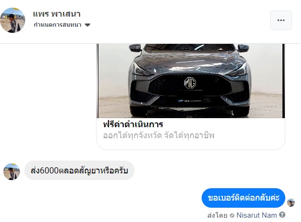The image size is (301, 222).
Task: Click the windshield of the MG car image
Action: [x=190, y=47]
